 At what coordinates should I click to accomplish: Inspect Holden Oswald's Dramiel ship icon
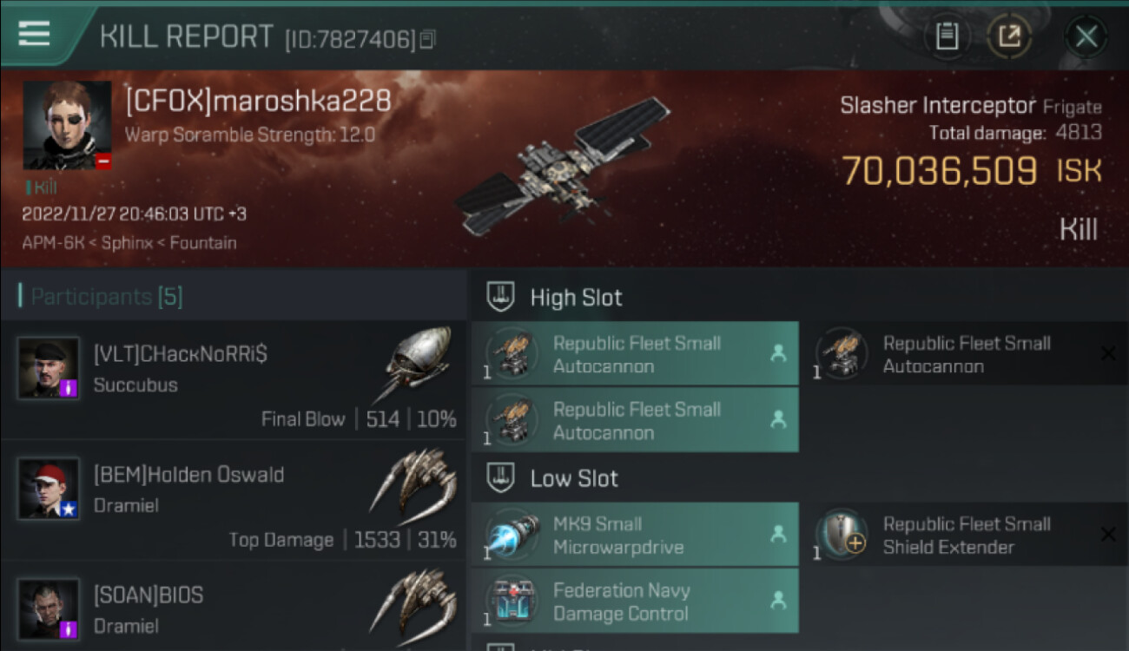(x=415, y=486)
